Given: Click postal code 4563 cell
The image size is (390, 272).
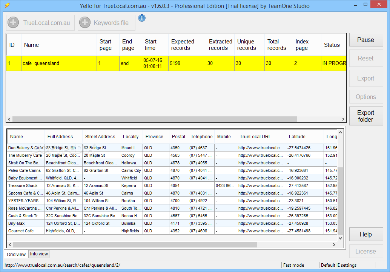Looking at the screenshot, I should 178,155.
